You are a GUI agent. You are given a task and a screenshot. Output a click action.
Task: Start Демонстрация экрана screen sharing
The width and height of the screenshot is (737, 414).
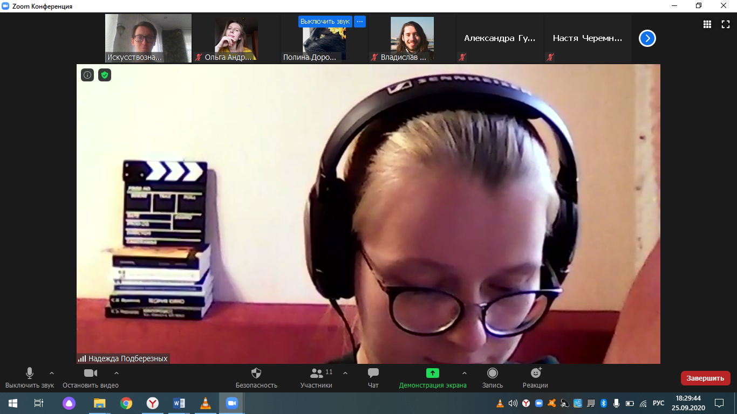click(433, 378)
